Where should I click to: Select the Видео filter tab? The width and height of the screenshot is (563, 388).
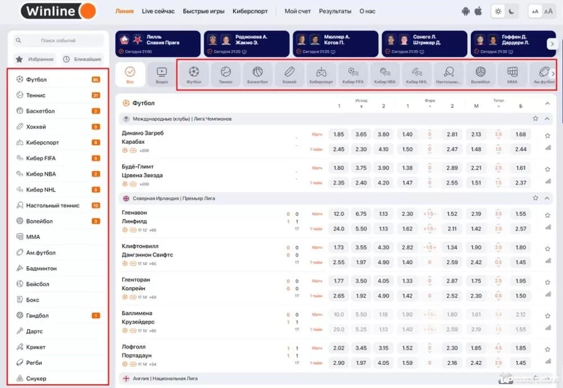click(162, 74)
